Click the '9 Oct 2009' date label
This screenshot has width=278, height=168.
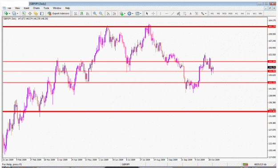pyautogui.click(x=200, y=160)
